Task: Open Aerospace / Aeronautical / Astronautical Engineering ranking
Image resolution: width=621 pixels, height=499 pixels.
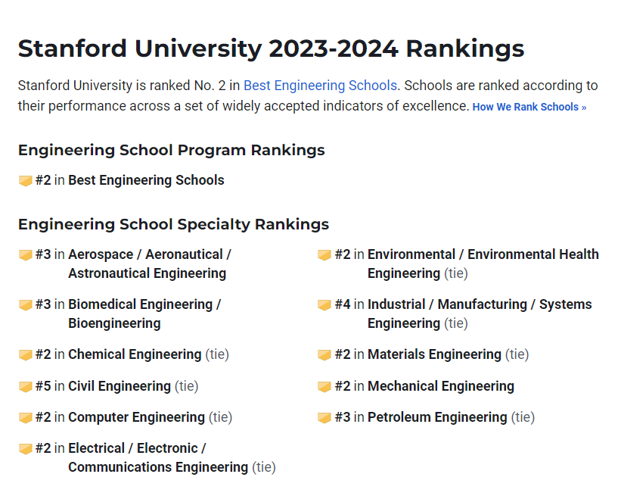Action: point(149,264)
